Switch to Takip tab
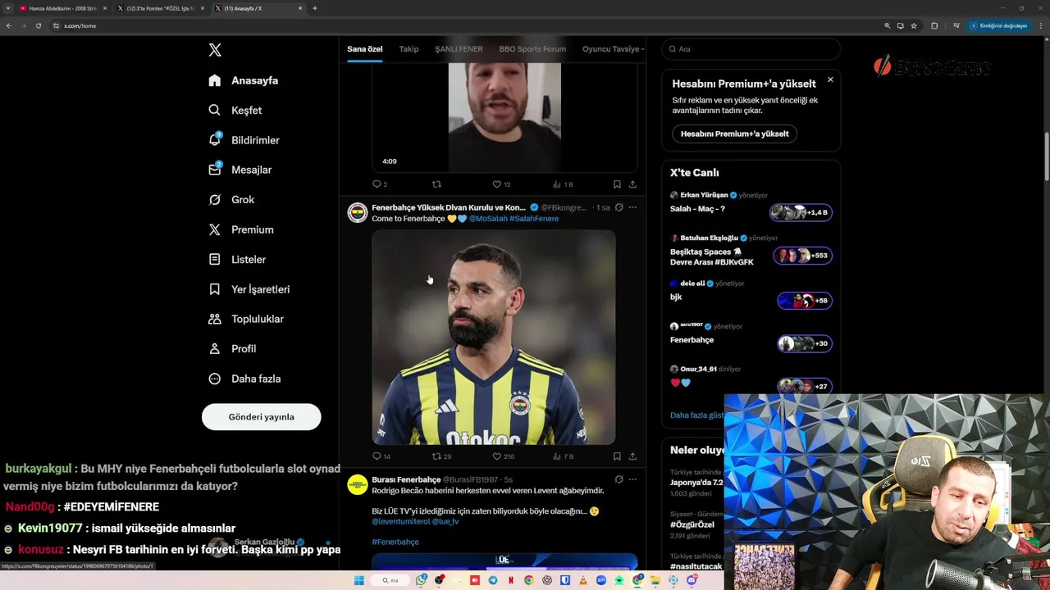 pyautogui.click(x=409, y=49)
